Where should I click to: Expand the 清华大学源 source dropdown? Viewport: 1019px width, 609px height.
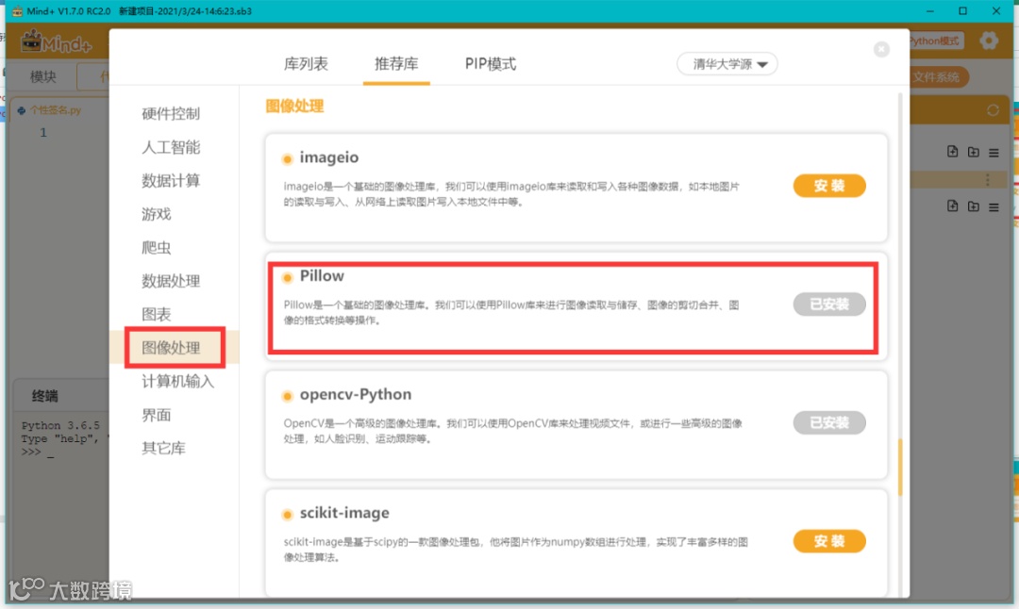pos(727,63)
